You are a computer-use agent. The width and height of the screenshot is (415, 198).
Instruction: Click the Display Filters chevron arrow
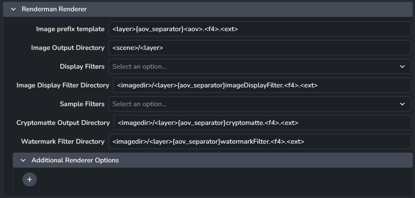[402, 66]
